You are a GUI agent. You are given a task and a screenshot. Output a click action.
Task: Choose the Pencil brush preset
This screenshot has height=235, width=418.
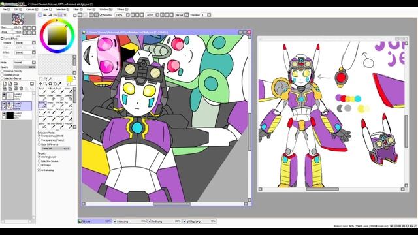click(42, 90)
